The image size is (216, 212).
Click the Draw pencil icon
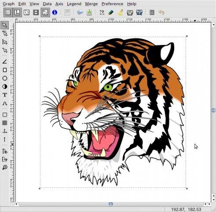click(x=111, y=12)
